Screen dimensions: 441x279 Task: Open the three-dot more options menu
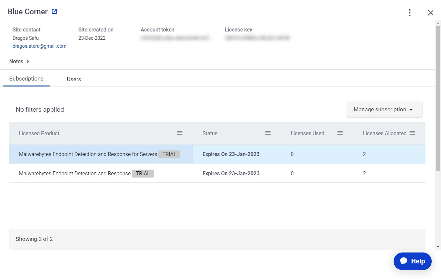click(x=410, y=13)
